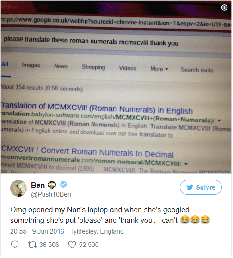The image size is (233, 258).
Task: Expand the babylon-software result URL arrow
Action: click(x=219, y=120)
